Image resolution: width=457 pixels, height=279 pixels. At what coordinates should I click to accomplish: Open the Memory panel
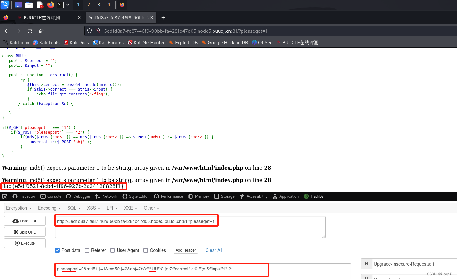coord(198,196)
